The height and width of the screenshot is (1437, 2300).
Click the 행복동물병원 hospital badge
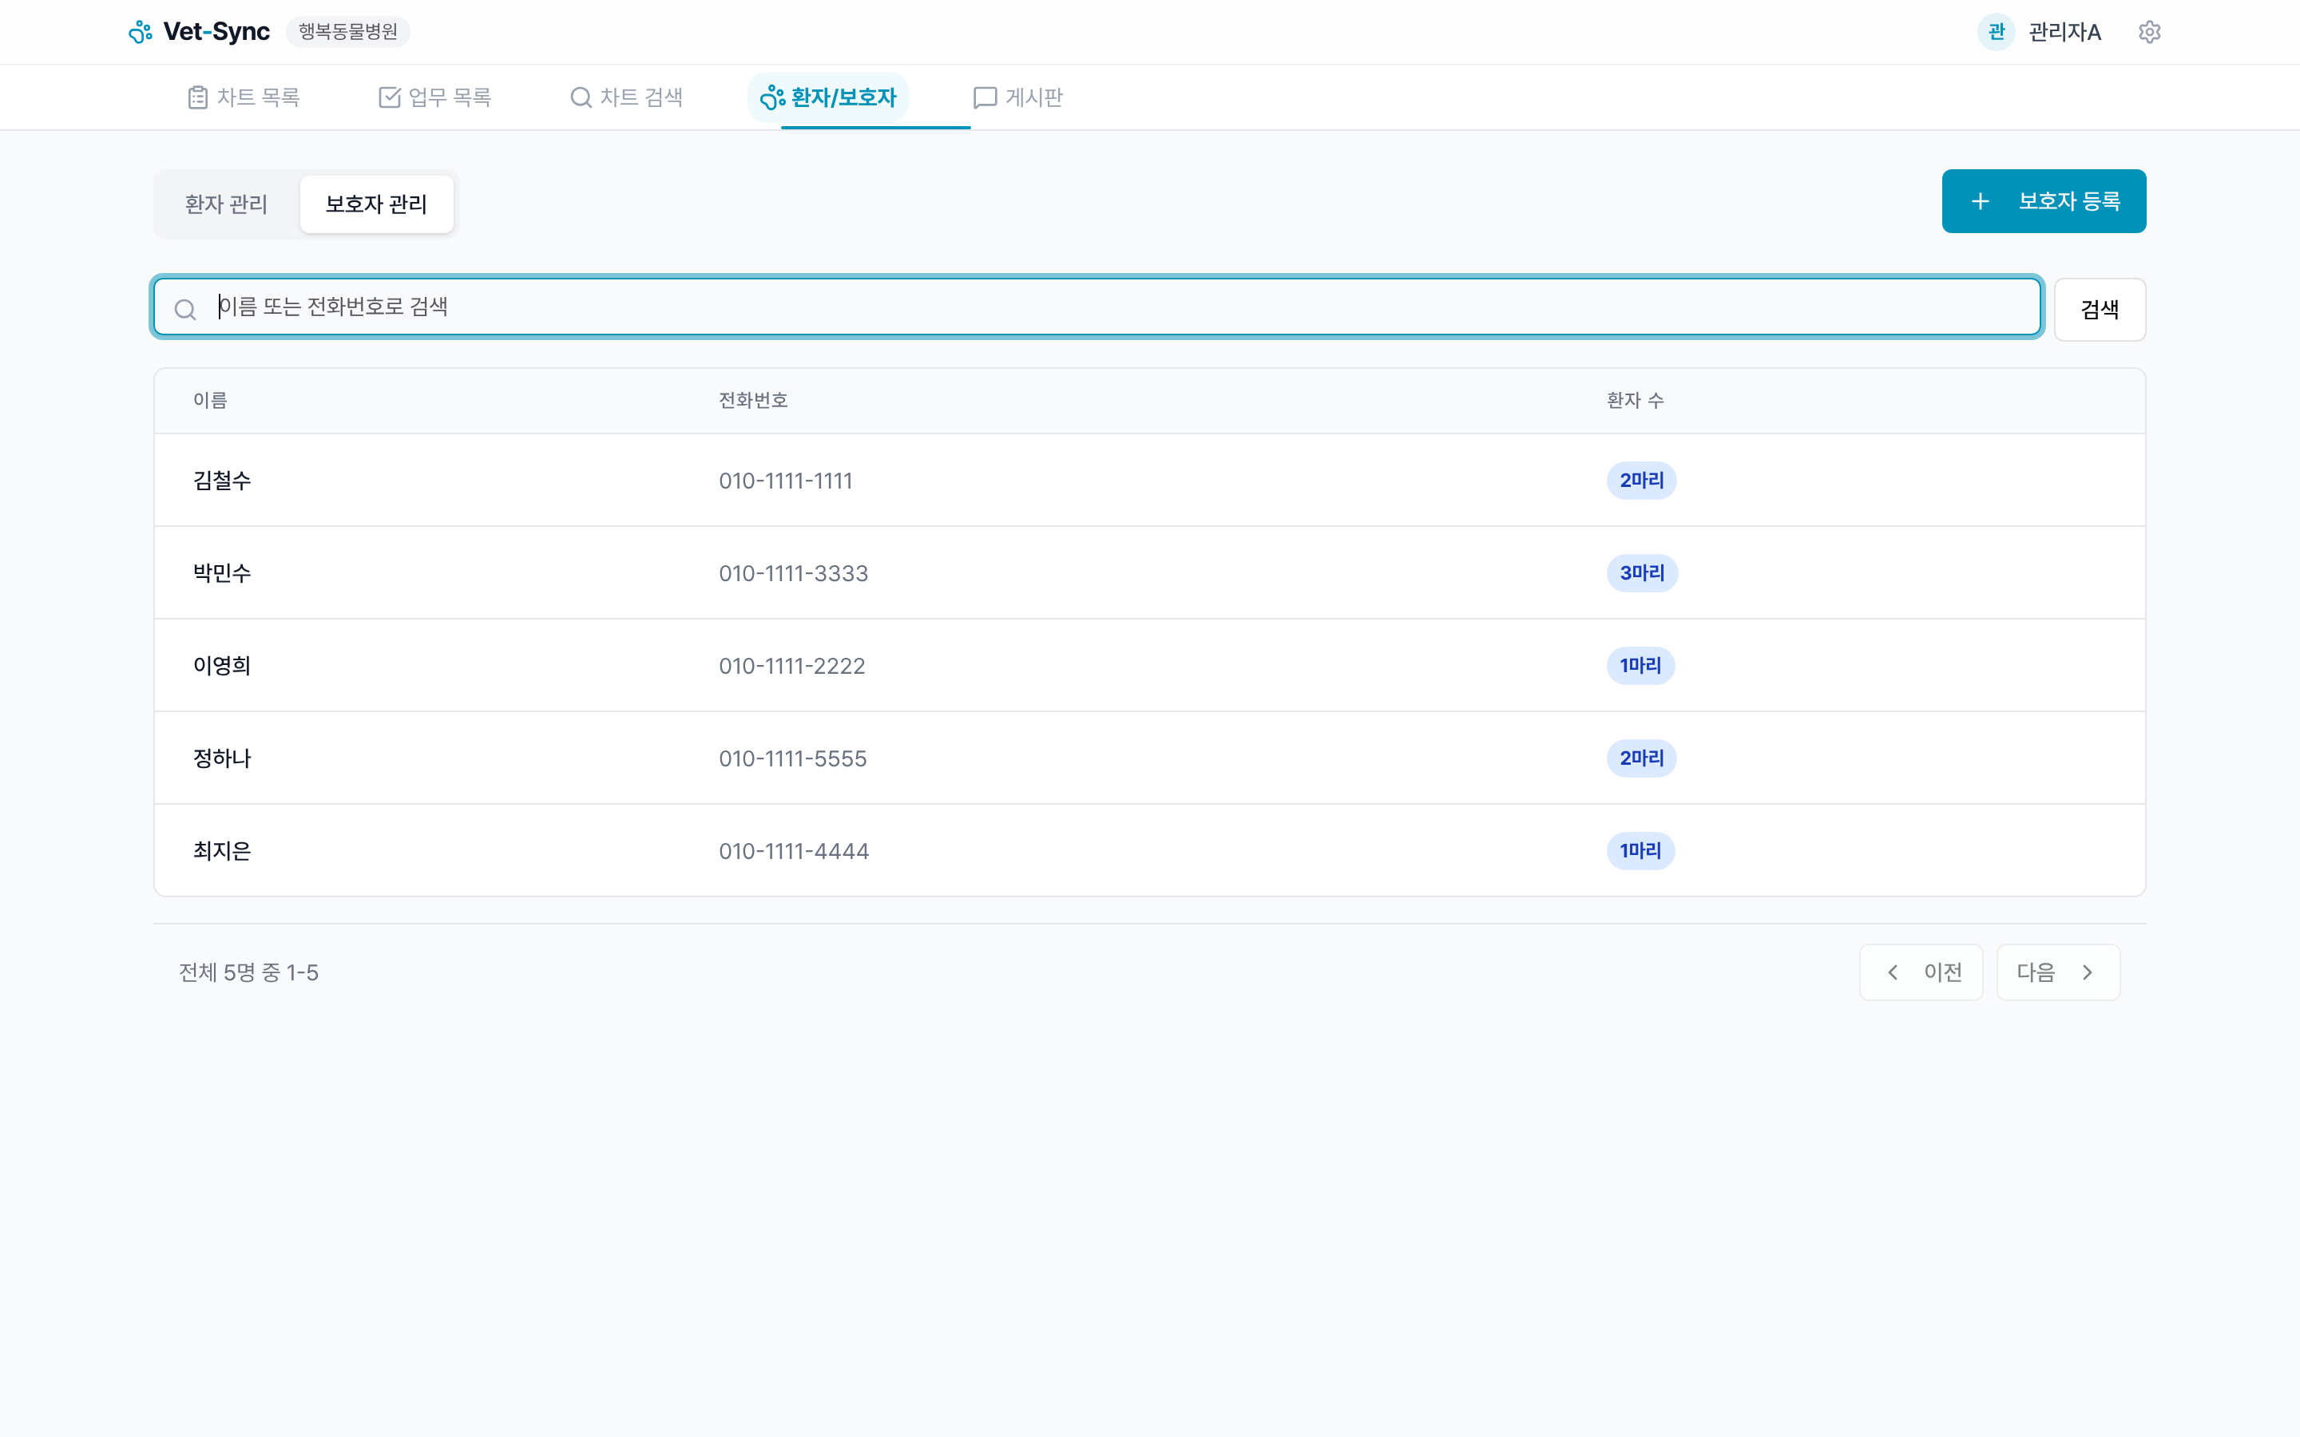point(348,32)
